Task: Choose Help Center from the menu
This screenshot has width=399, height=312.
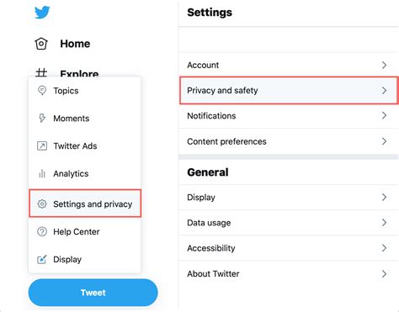Action: point(85,231)
